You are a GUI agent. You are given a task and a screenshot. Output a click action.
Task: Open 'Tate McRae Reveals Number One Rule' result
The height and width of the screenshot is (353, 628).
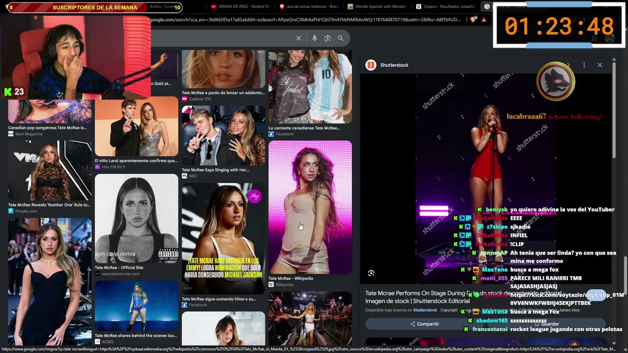pos(49,205)
